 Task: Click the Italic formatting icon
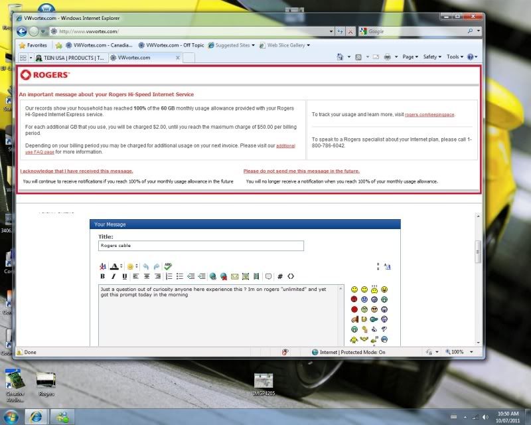pyautogui.click(x=114, y=276)
